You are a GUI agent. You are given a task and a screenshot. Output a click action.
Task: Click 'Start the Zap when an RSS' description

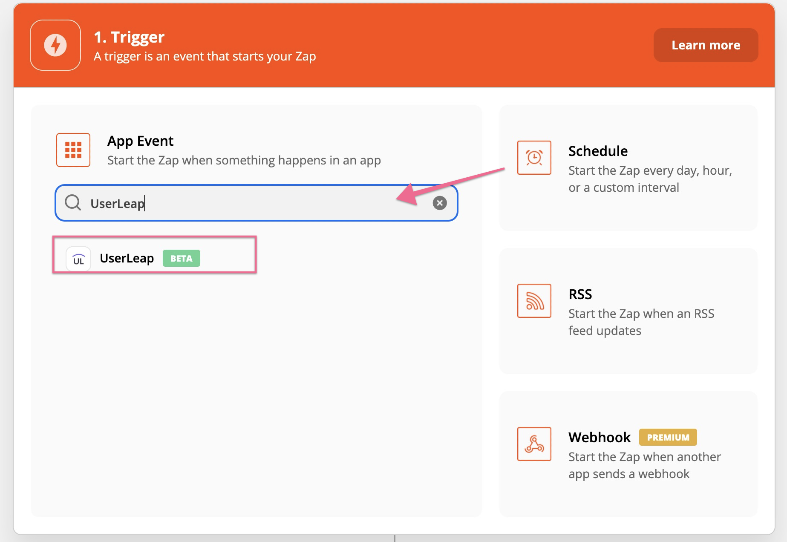641,322
